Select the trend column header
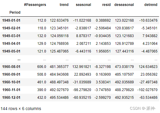Viewport: 160px width, 113px height. 64,5
